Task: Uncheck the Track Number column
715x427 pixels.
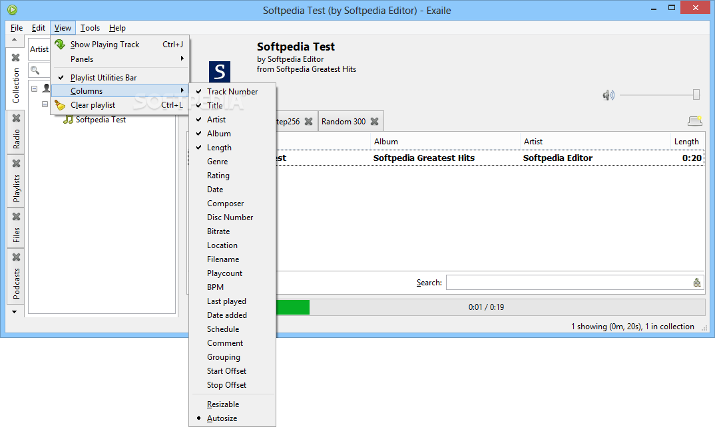Action: pyautogui.click(x=232, y=91)
